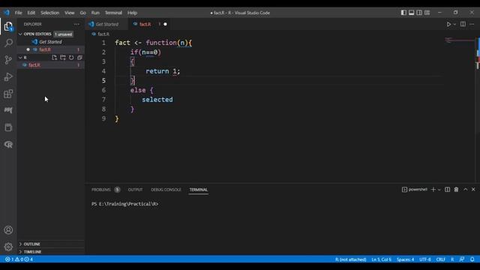Change indentation via Spaces: 4

tap(405, 259)
